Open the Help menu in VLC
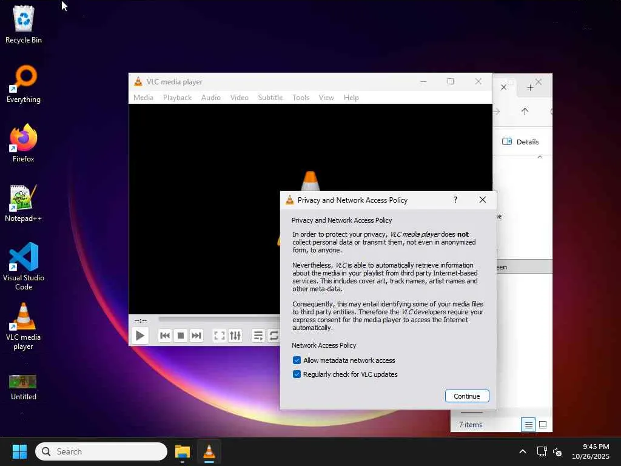 (x=351, y=98)
